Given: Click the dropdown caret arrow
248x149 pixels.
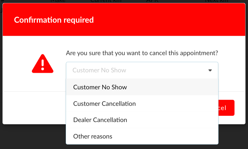Looking at the screenshot, I should (x=210, y=70).
